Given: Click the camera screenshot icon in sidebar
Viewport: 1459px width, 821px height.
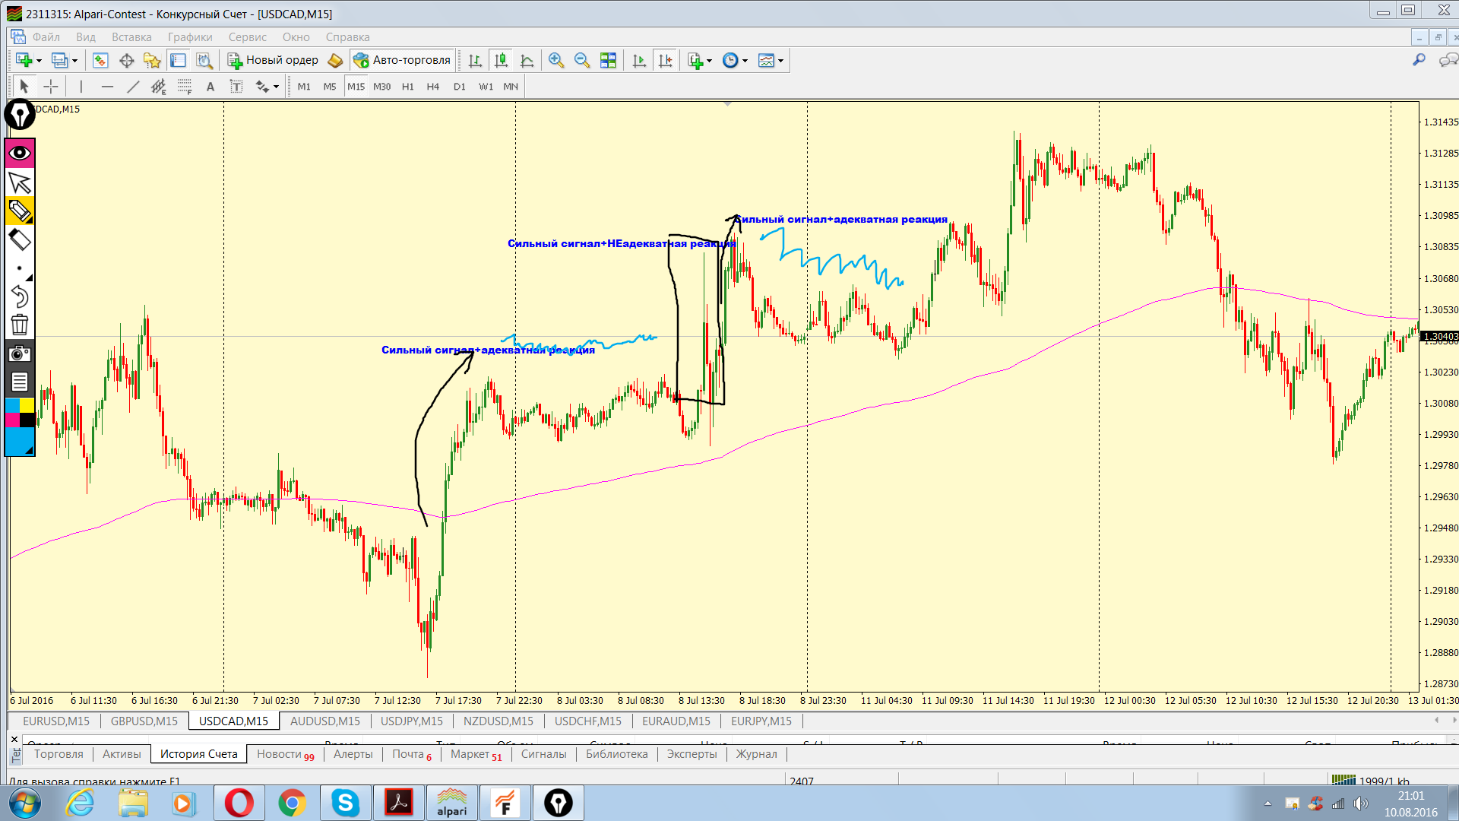Looking at the screenshot, I should [20, 353].
